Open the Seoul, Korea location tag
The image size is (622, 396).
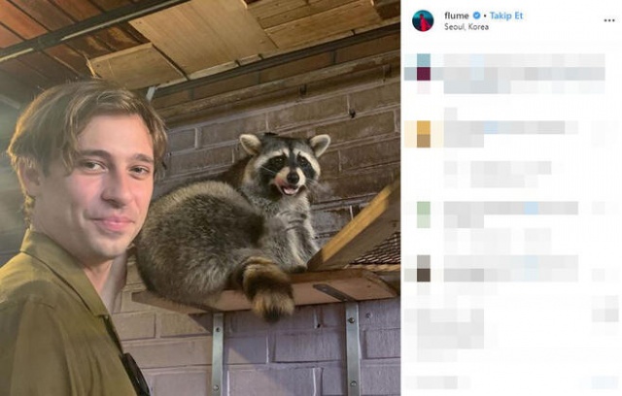point(466,27)
